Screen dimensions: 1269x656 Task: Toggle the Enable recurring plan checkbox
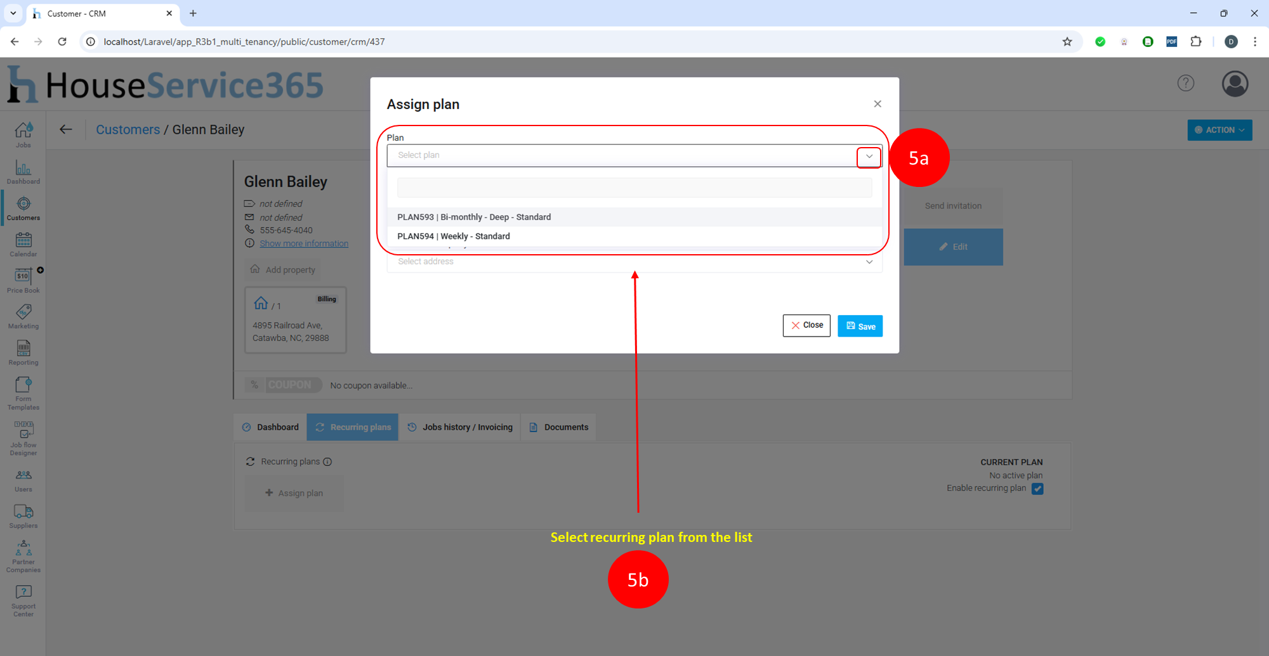point(1037,489)
